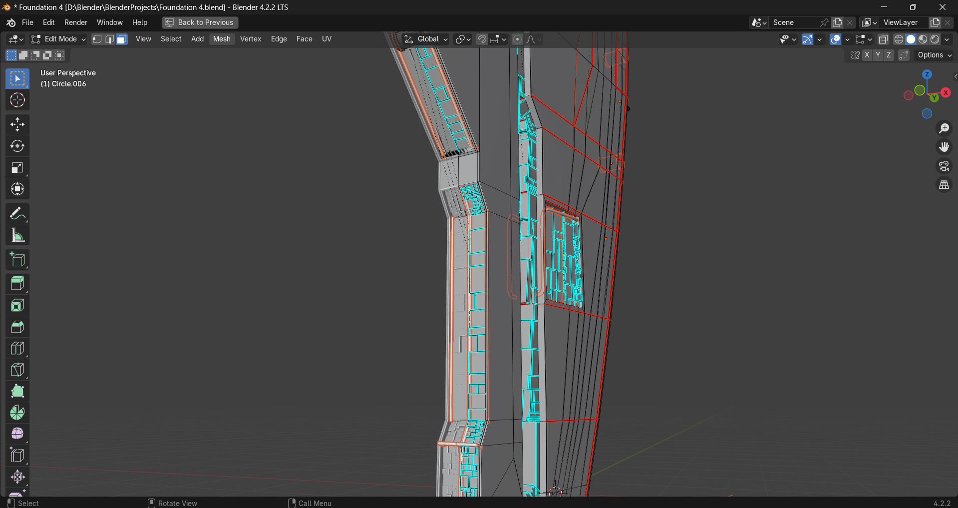Click the pan view hand icon

(x=944, y=147)
